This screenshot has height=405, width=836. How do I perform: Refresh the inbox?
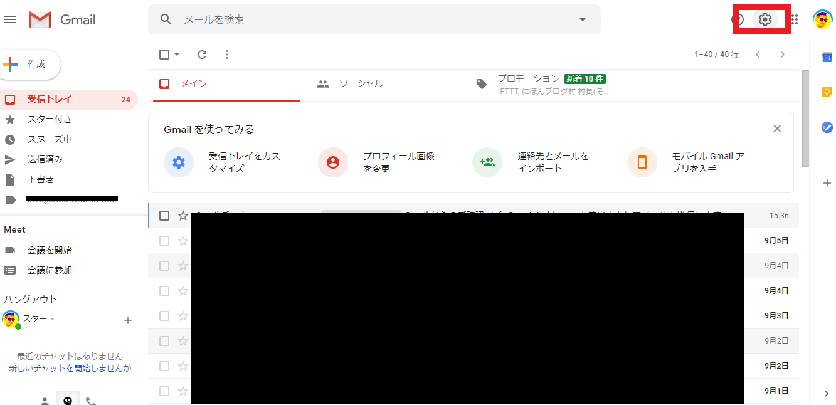tap(202, 55)
